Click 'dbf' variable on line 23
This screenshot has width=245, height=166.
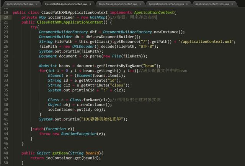93,32
